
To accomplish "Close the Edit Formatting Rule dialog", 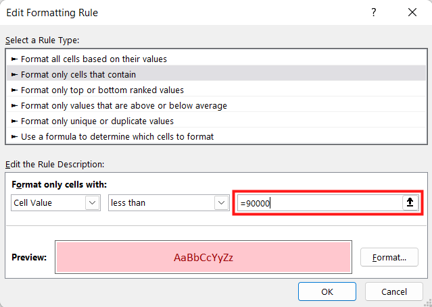I will click(x=412, y=12).
